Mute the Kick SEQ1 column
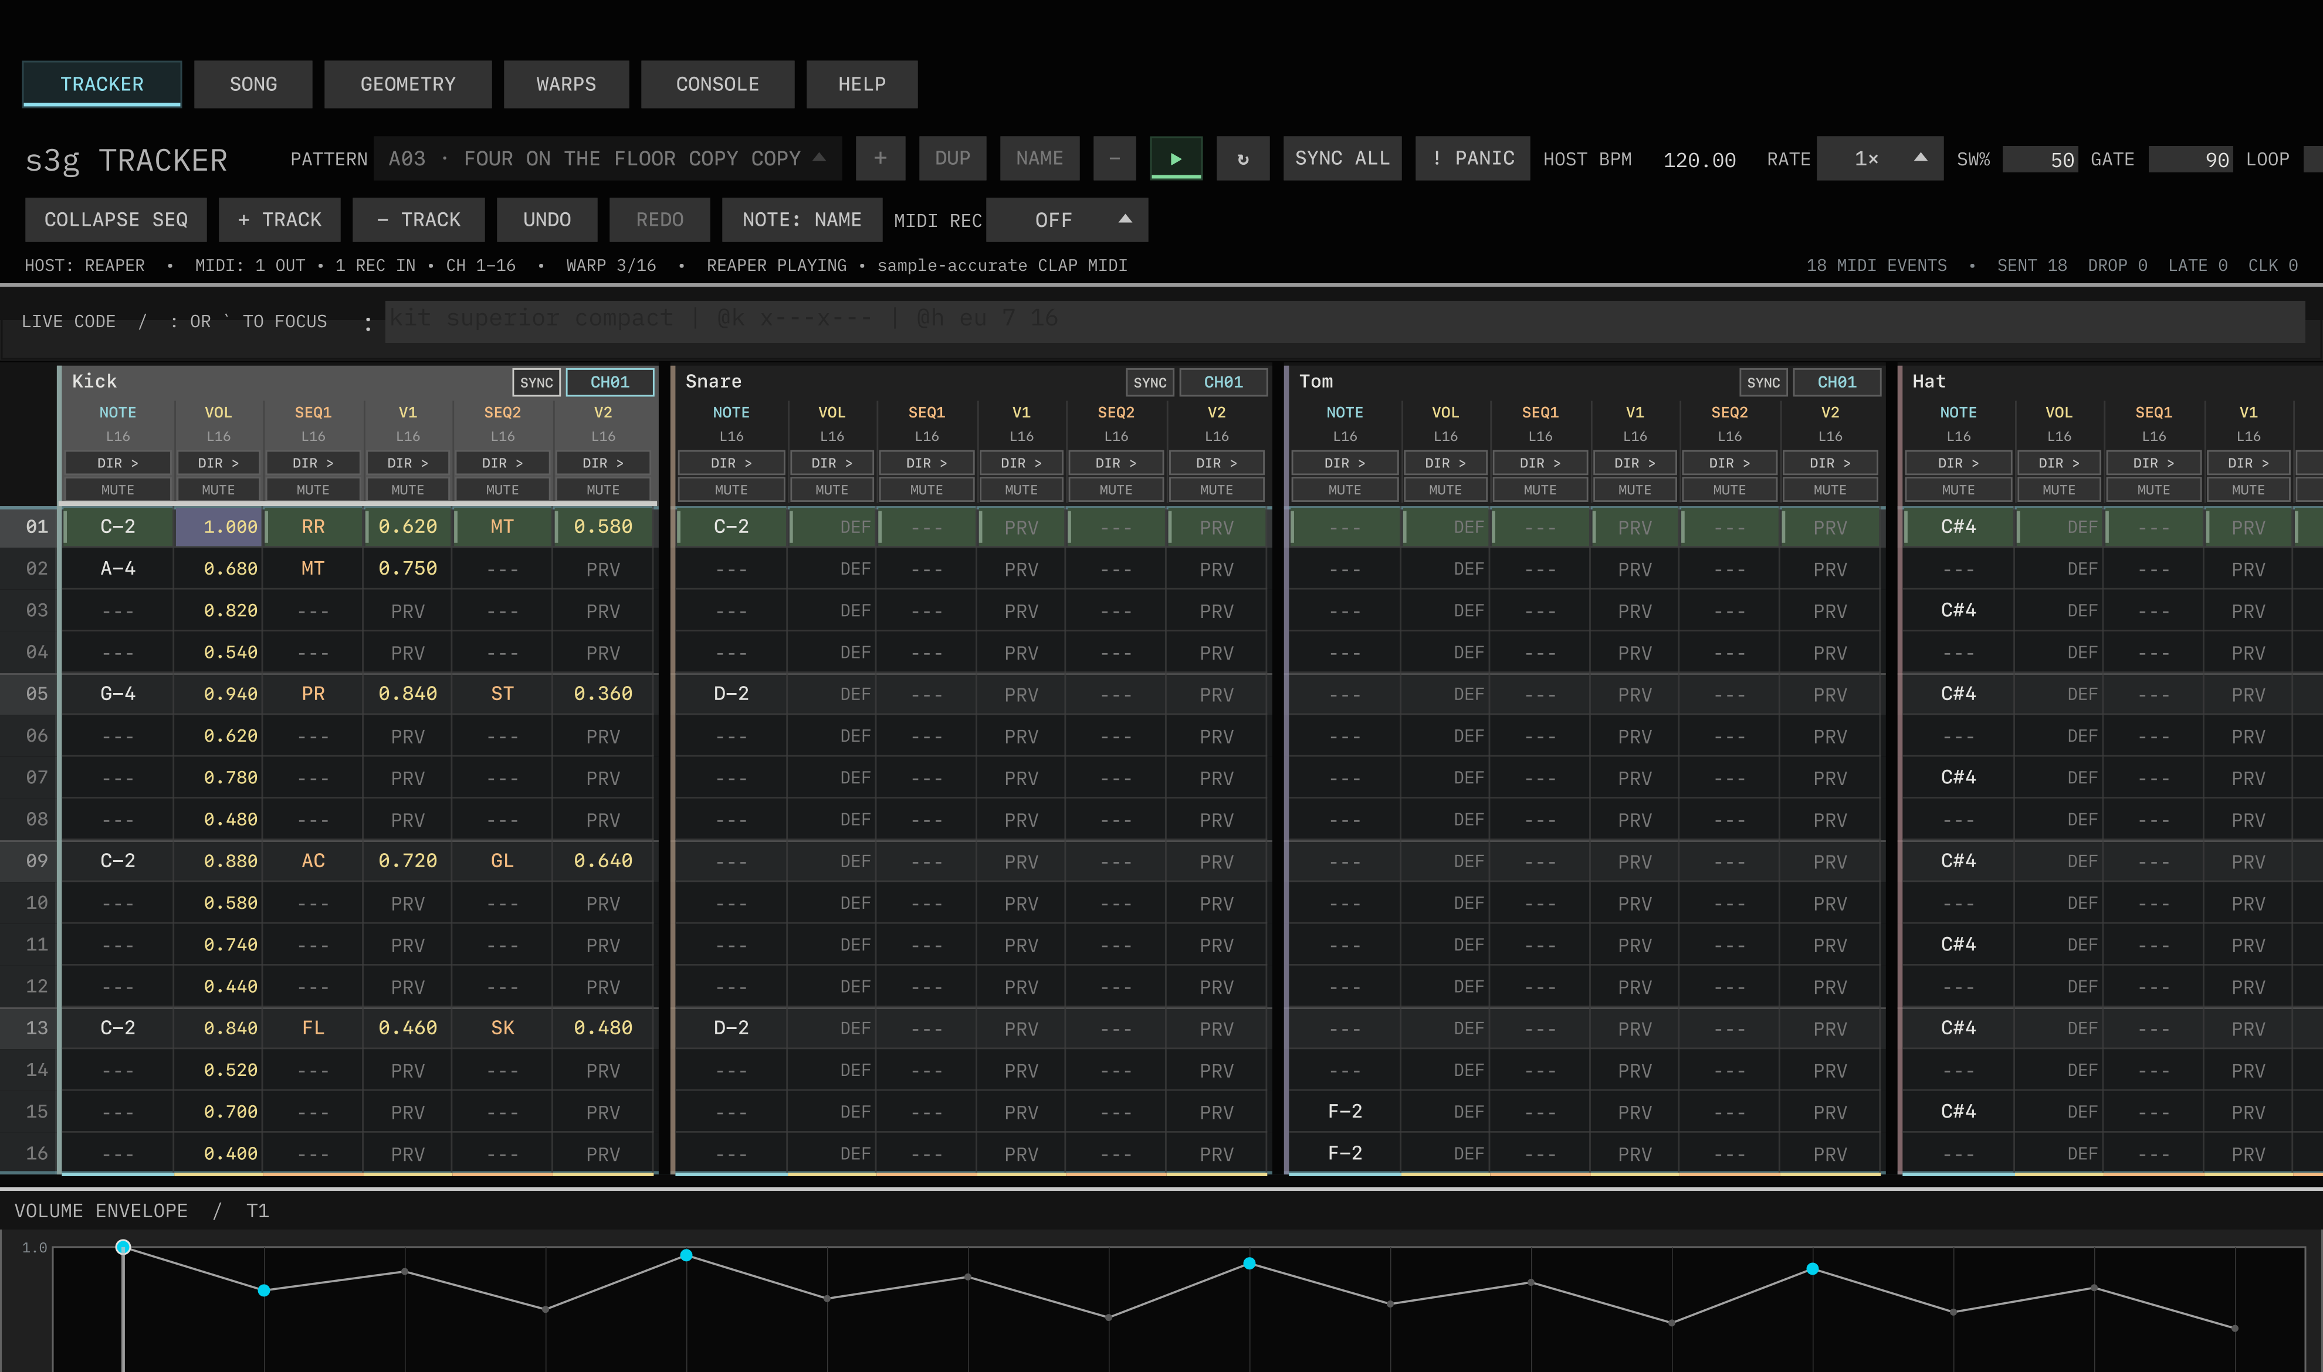The height and width of the screenshot is (1372, 2323). tap(313, 489)
